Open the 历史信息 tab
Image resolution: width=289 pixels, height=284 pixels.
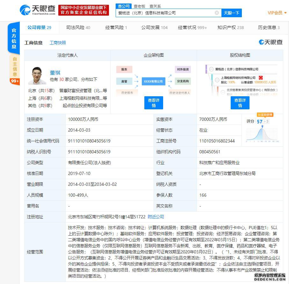pos(269,27)
